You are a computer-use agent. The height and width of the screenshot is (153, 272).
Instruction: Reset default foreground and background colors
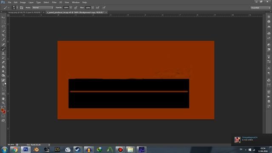(x=2, y=107)
